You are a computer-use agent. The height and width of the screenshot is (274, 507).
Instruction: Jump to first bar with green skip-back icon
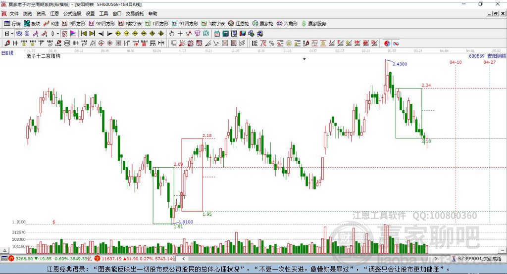pyautogui.click(x=84, y=34)
